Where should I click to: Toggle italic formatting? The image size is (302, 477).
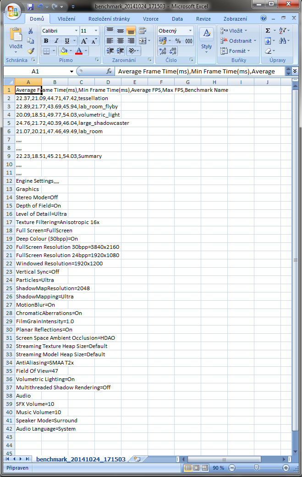(x=56, y=41)
